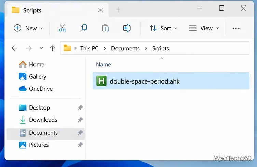Expand chevron after Documents breadcrumb

coord(146,48)
